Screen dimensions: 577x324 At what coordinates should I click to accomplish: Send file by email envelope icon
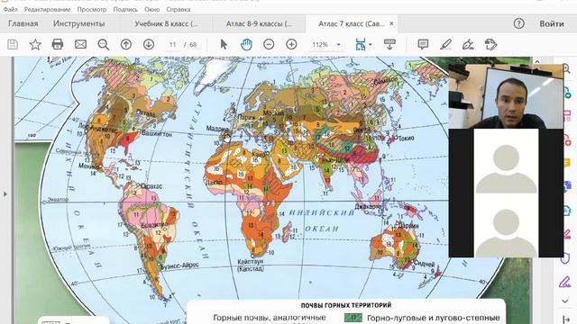tap(80, 45)
